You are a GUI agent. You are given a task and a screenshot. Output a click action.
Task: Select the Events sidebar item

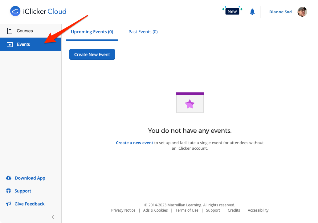point(23,44)
